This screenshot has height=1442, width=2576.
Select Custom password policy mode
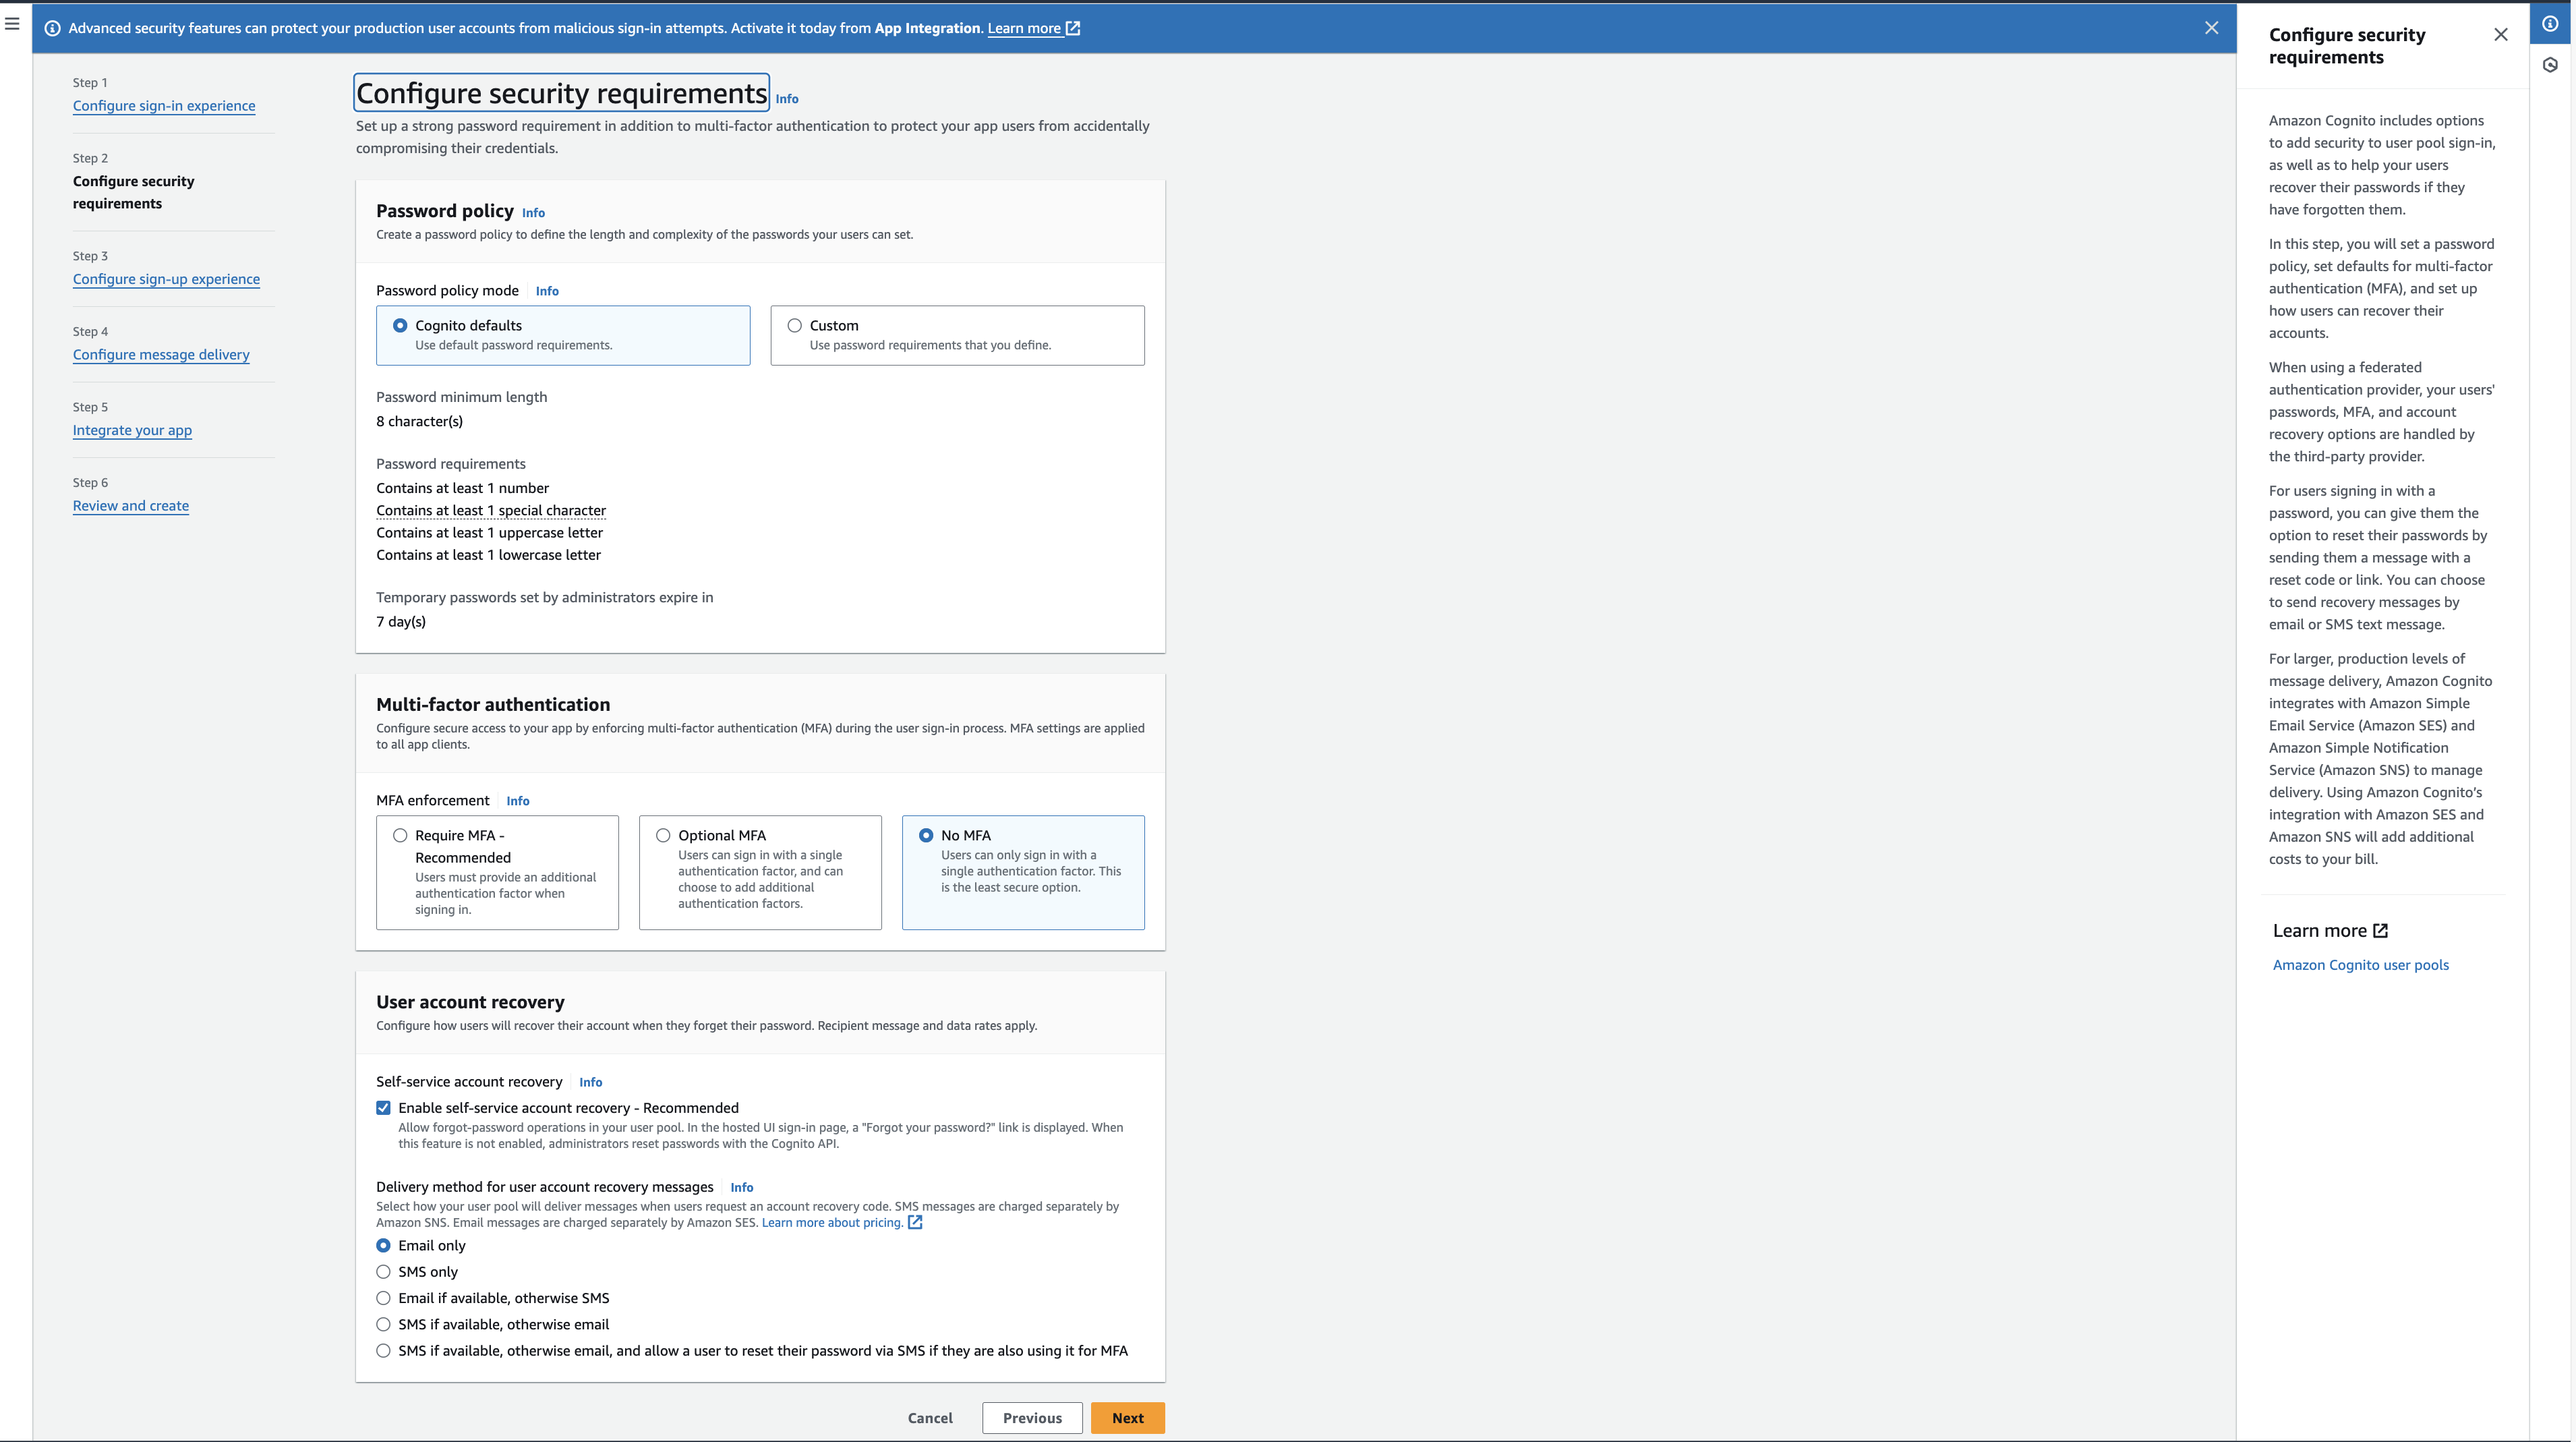795,325
